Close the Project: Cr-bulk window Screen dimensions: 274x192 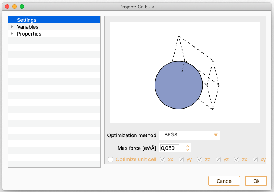coord(7,7)
